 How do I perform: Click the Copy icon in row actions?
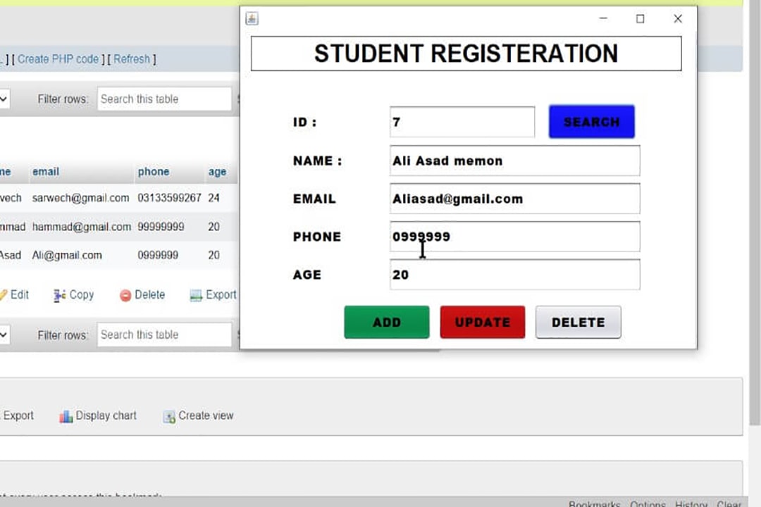pyautogui.click(x=60, y=296)
